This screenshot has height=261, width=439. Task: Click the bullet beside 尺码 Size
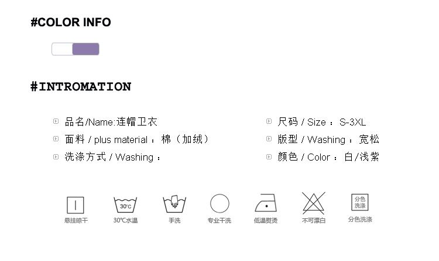269,121
